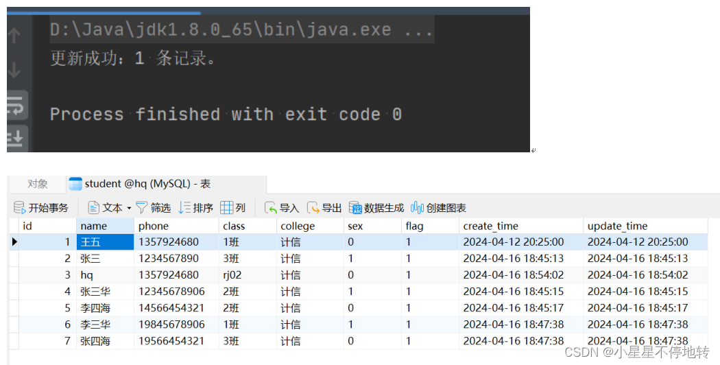Click phone cell 14566454321
Image resolution: width=720 pixels, height=365 pixels.
pos(176,308)
